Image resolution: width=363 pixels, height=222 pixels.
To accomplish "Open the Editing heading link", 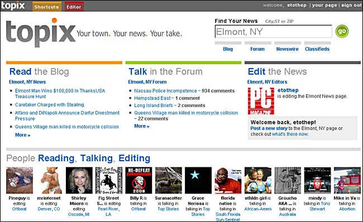I will [x=134, y=158].
